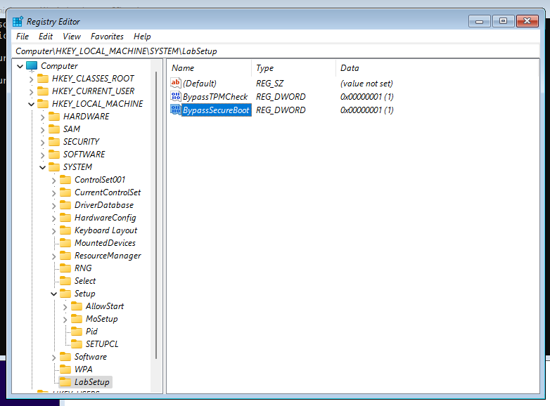Select the BypassSecureBoot value name
The height and width of the screenshot is (406, 550).
click(x=216, y=110)
